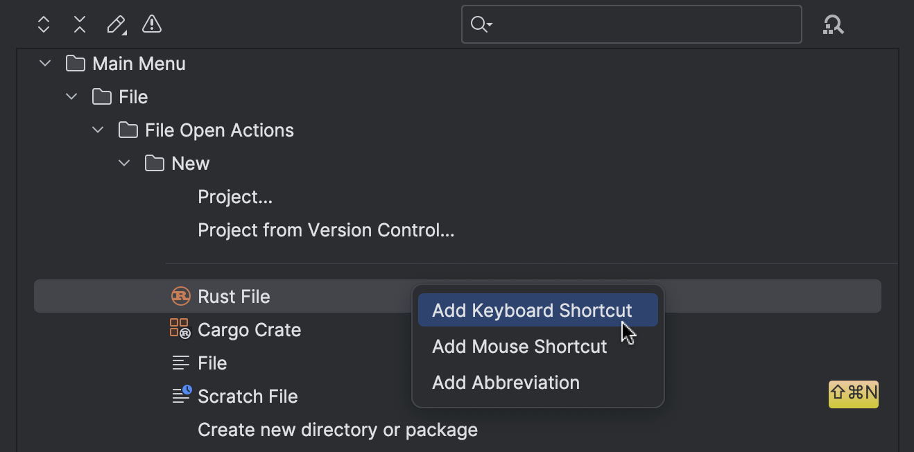Viewport: 914px width, 452px height.
Task: Click the Edit Shortcut pencil icon
Action: (x=116, y=24)
